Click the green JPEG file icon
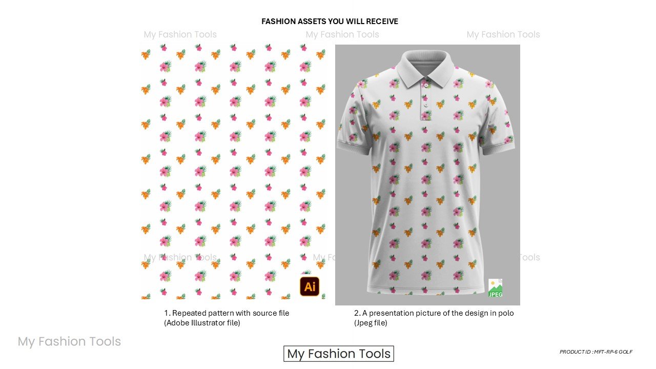 [x=495, y=288]
